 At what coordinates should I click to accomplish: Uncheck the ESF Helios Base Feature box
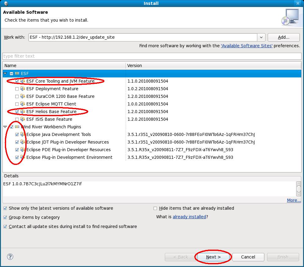(x=17, y=112)
